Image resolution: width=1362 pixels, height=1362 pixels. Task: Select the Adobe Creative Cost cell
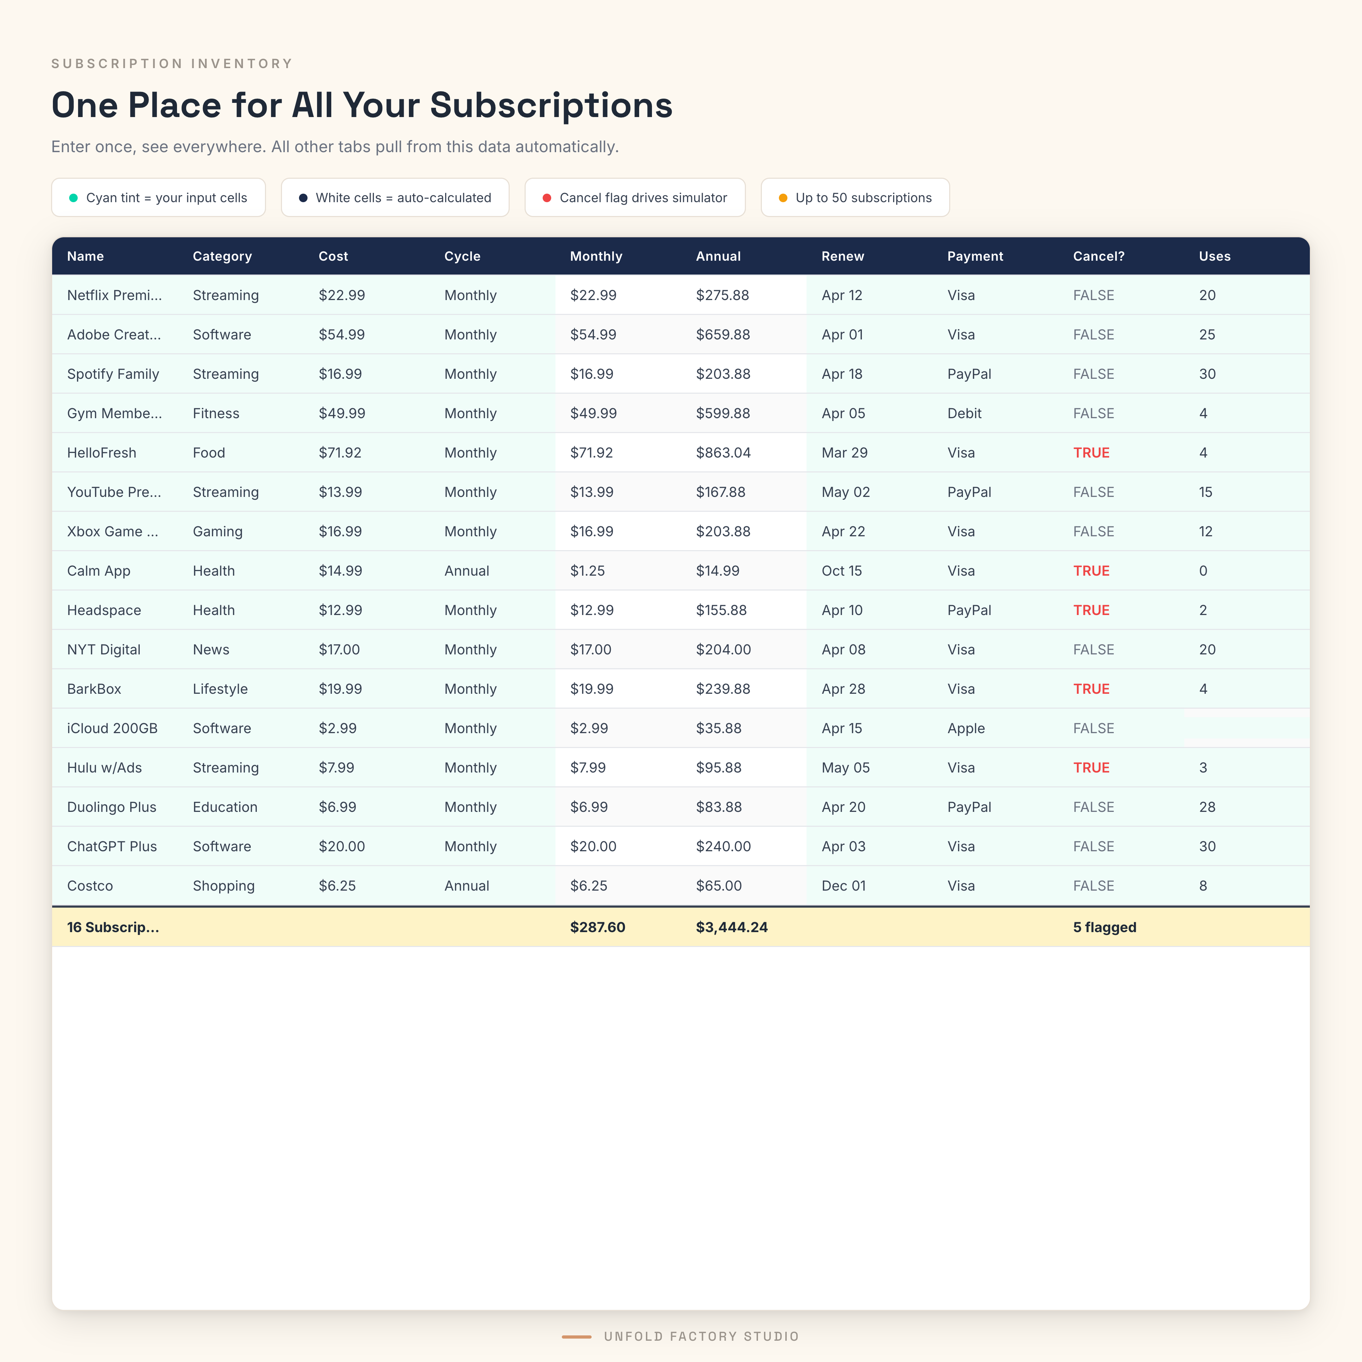point(341,335)
